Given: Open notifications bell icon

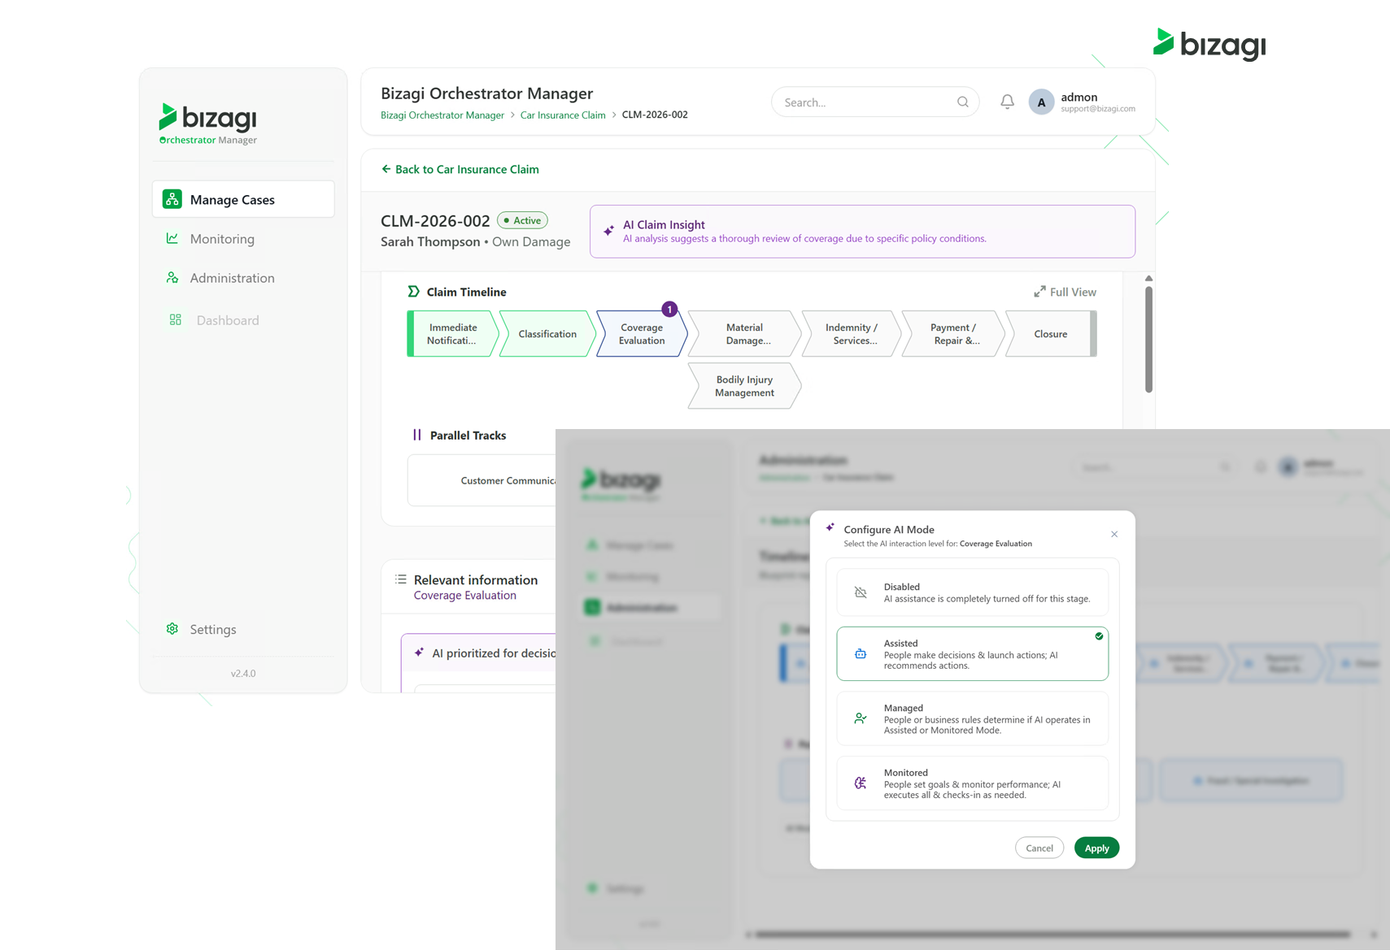Looking at the screenshot, I should point(1007,102).
